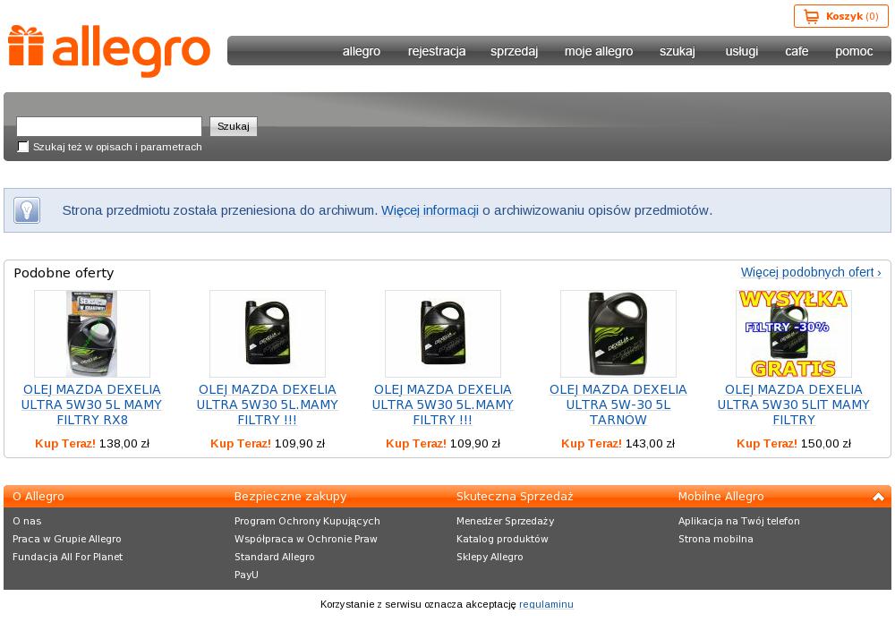The height and width of the screenshot is (622, 895).
Task: Open Strona mobilna link
Action: click(716, 539)
